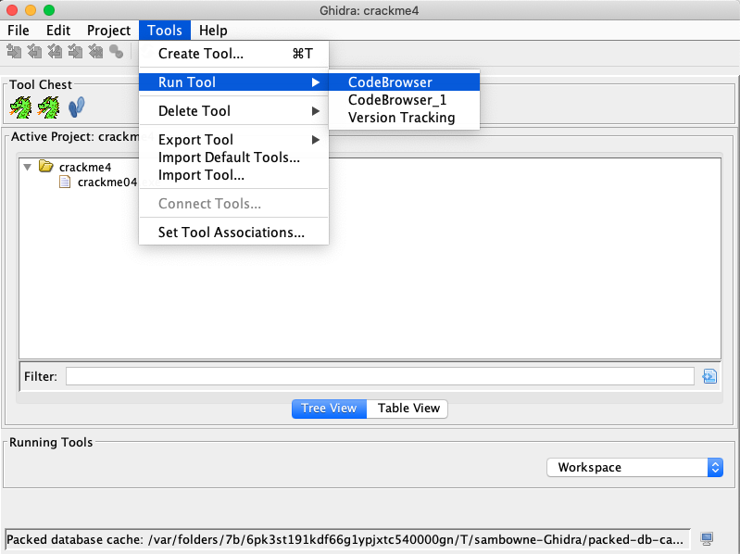The width and height of the screenshot is (740, 554).
Task: Open the Edit menu
Action: tap(58, 31)
